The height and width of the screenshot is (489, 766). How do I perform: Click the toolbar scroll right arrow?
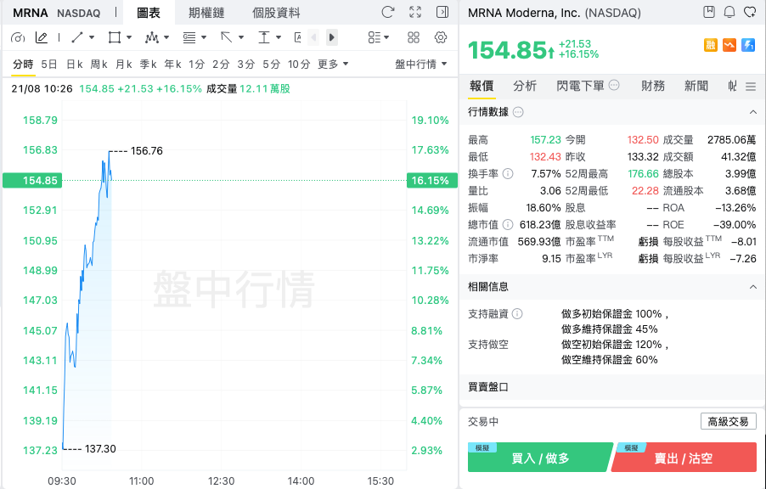coord(332,37)
